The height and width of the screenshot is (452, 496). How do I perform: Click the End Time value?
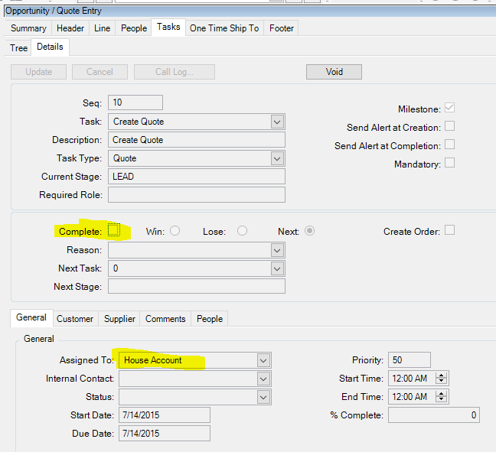tap(410, 397)
